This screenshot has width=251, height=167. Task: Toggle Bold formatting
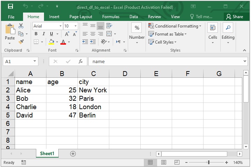pyautogui.click(x=36, y=34)
